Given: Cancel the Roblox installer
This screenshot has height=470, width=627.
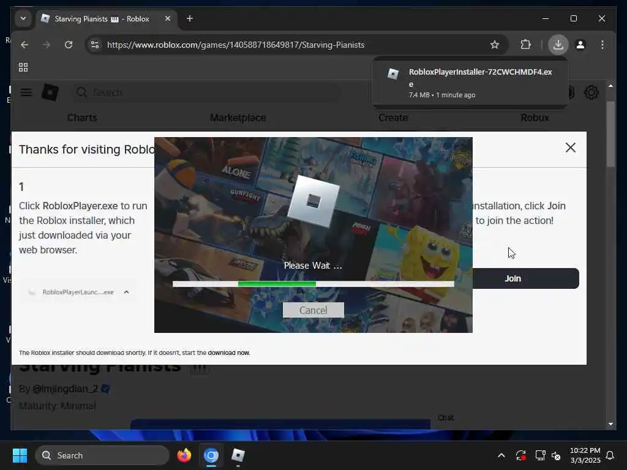Looking at the screenshot, I should click(313, 310).
